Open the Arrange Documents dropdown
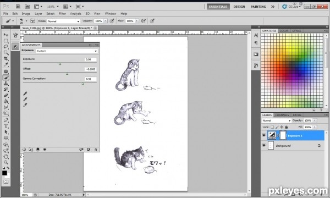This screenshot has height=198, width=330. coord(67,7)
